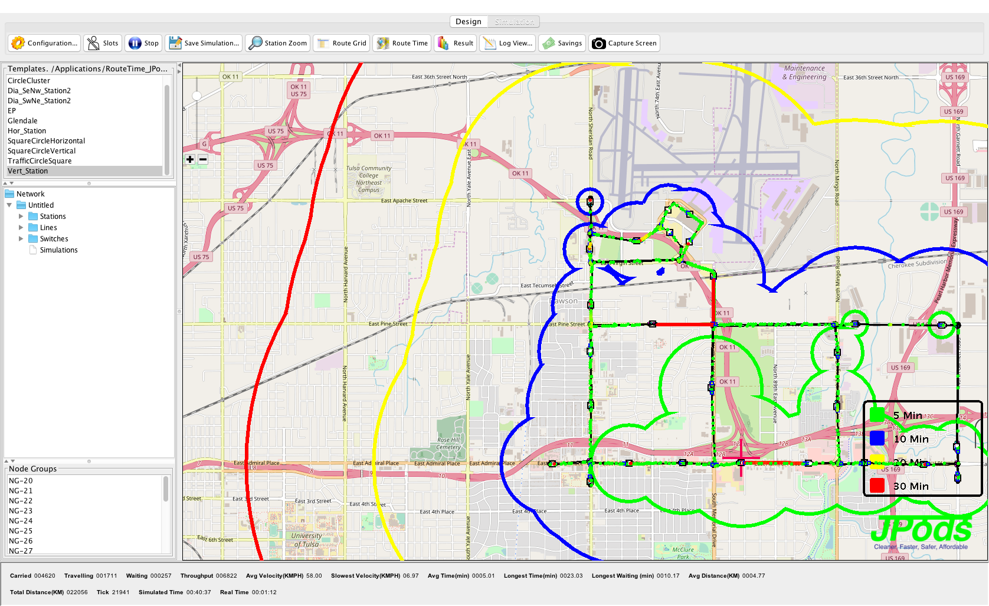
Task: Capture the screen with camera button
Action: [x=598, y=43]
